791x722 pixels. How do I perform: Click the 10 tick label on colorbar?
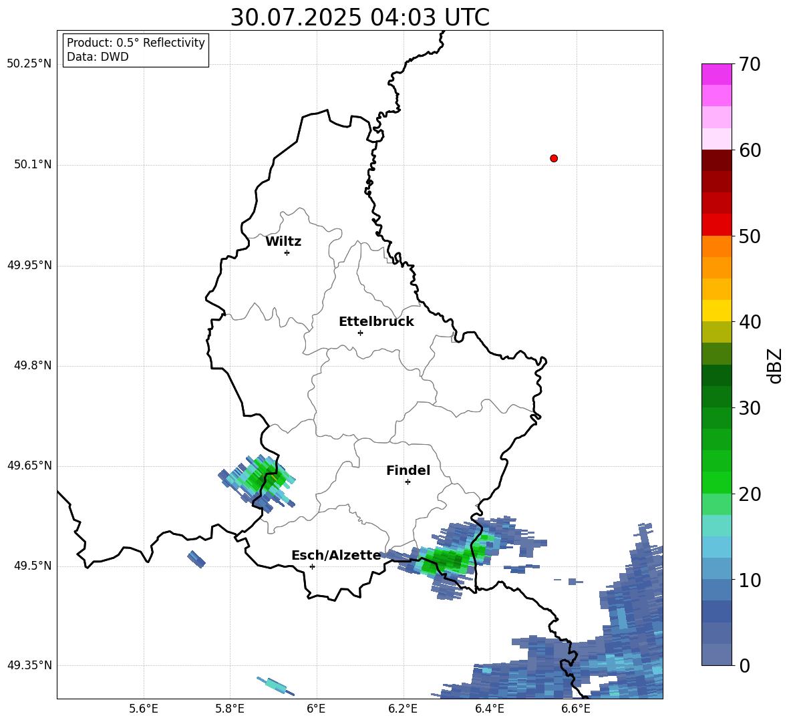[x=750, y=580]
